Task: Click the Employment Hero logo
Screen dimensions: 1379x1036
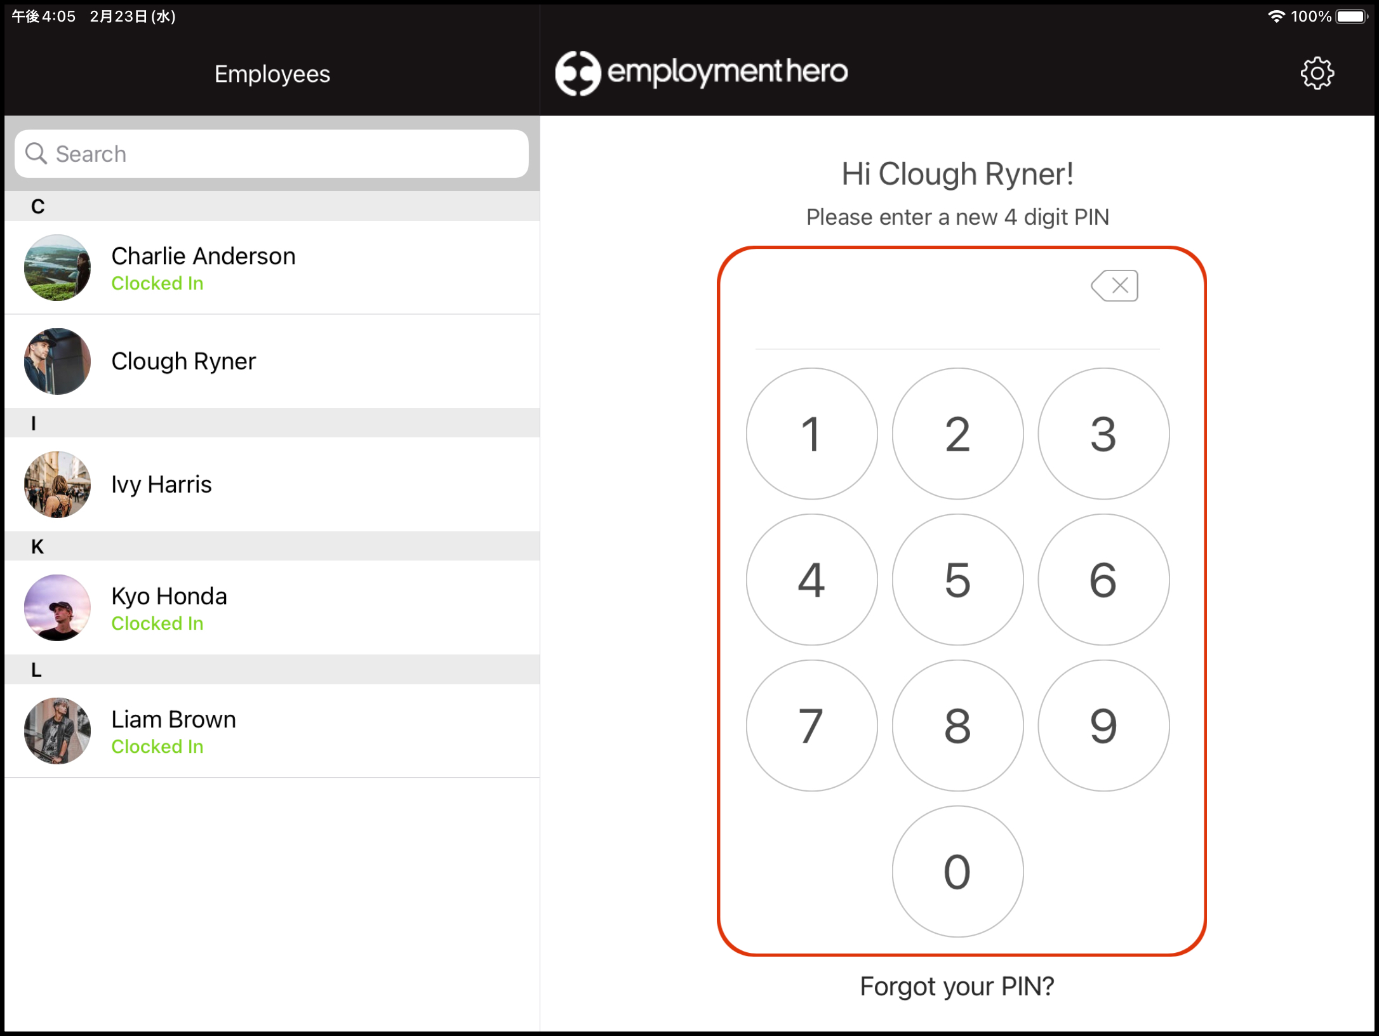Action: (701, 72)
